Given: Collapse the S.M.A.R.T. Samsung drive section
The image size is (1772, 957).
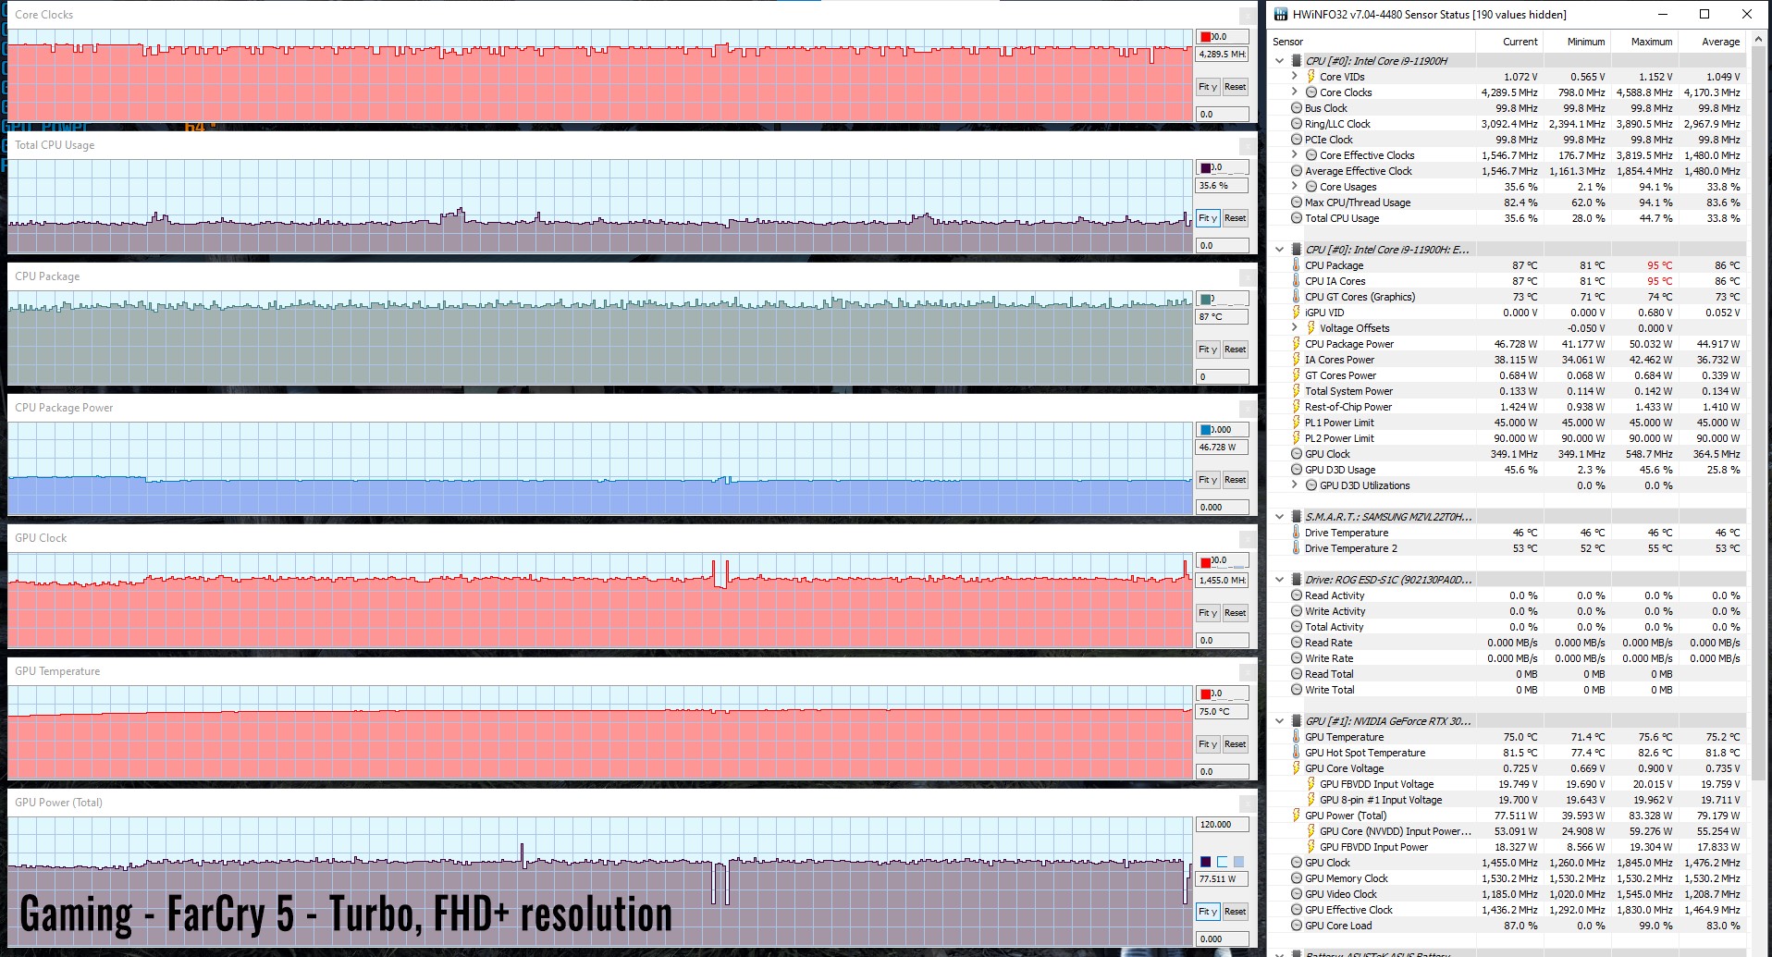Looking at the screenshot, I should tap(1280, 517).
